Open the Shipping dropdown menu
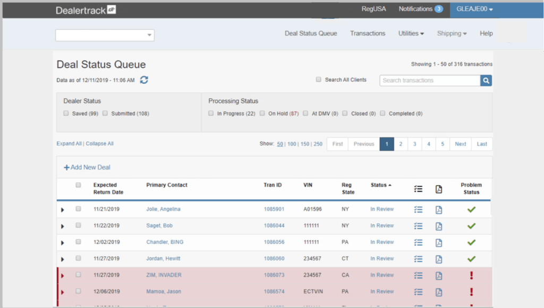 451,33
